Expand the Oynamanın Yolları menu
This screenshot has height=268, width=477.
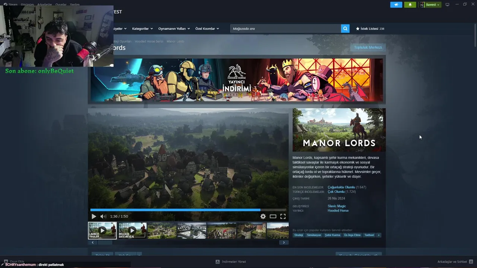(x=174, y=29)
